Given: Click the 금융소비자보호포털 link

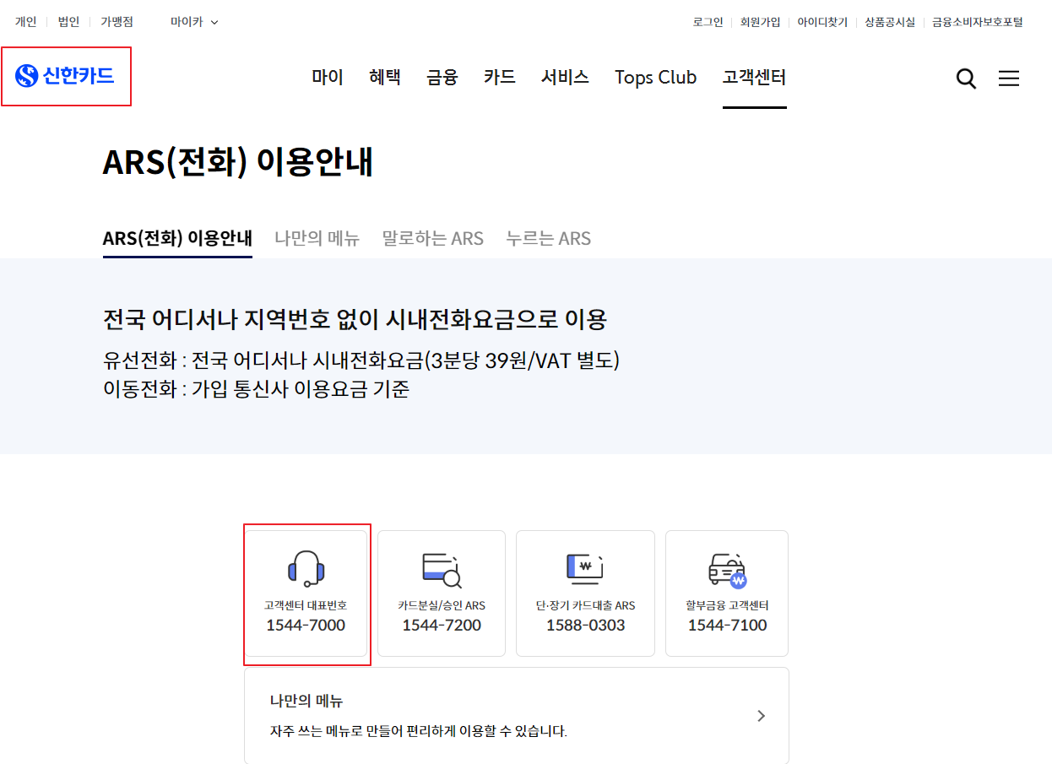Looking at the screenshot, I should coord(978,22).
